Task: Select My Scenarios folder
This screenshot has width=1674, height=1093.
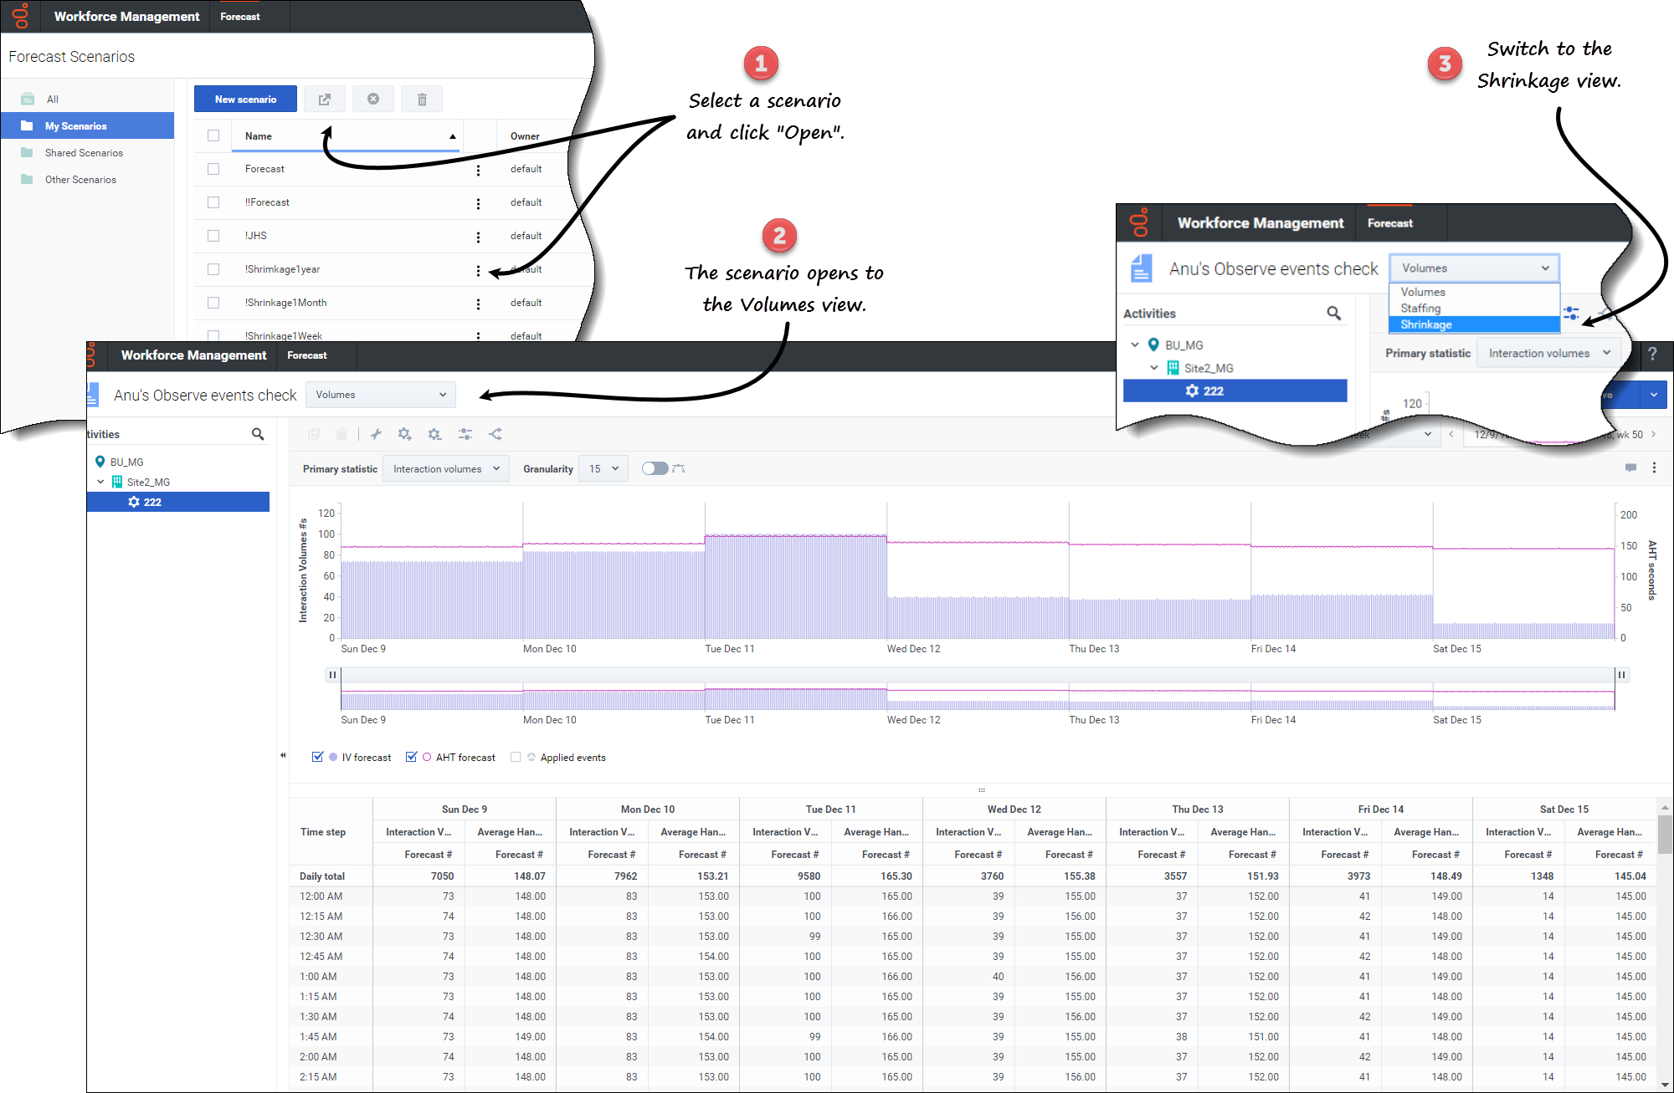Action: [87, 125]
